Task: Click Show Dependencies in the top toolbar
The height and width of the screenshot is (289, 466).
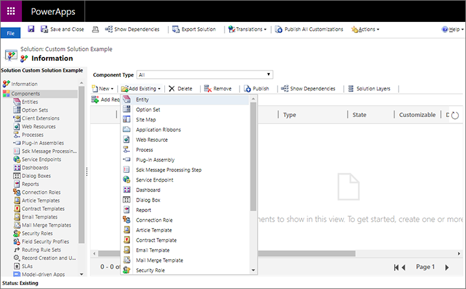Action: (x=132, y=29)
